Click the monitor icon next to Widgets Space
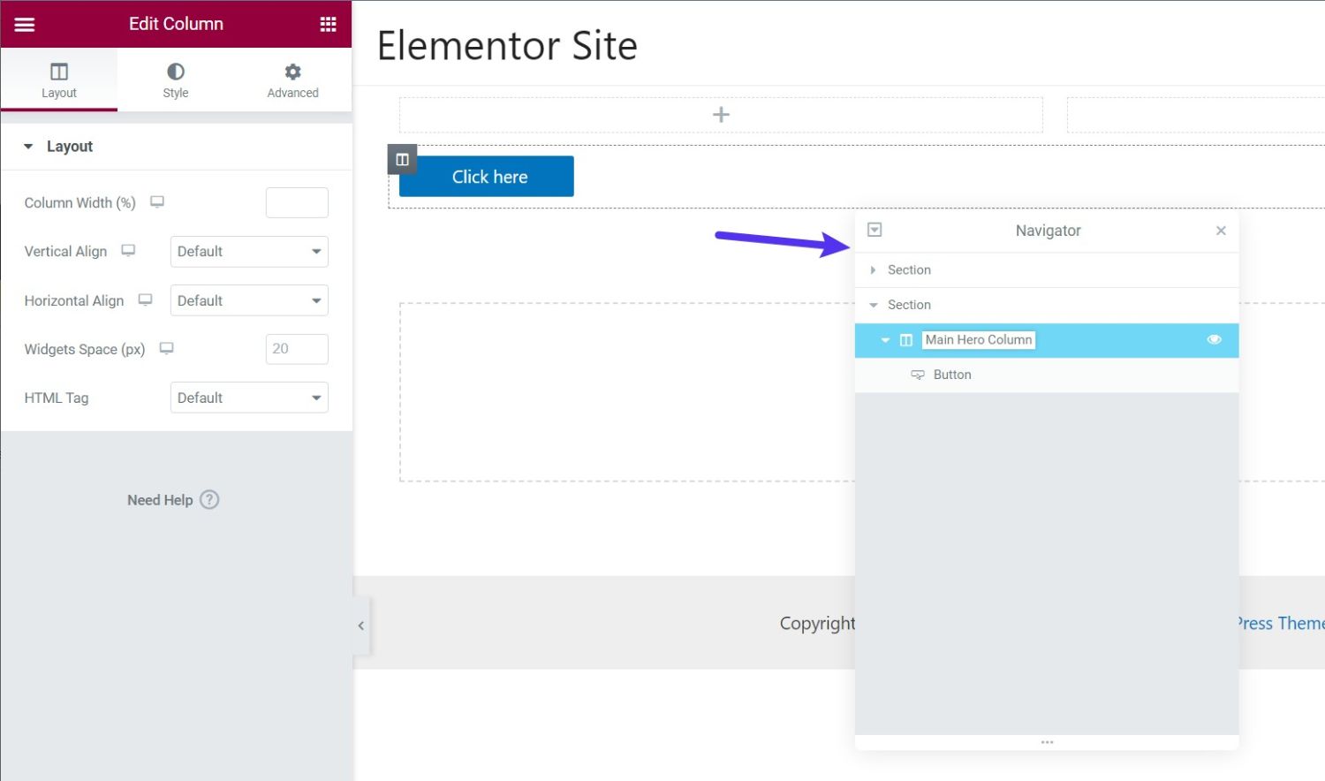 point(165,348)
